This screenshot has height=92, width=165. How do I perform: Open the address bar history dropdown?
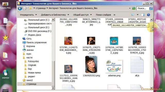(x=130, y=8)
